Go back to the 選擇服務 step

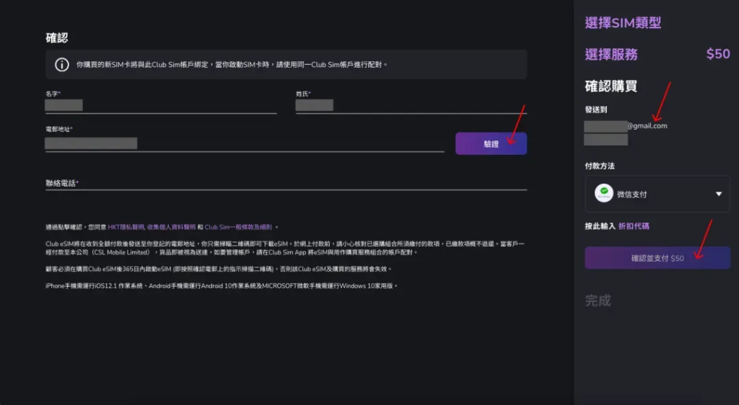[611, 55]
